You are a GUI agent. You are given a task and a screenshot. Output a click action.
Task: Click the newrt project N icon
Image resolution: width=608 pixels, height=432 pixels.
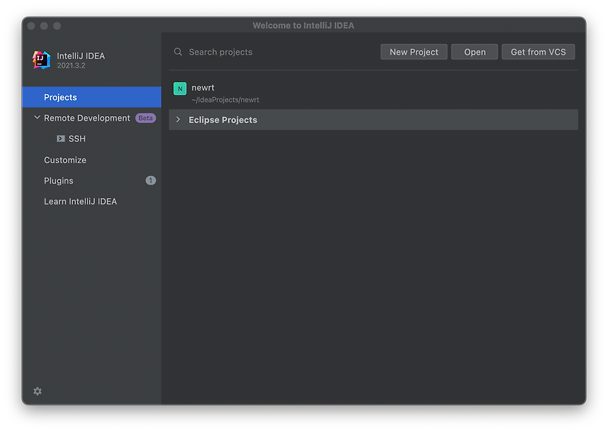179,88
